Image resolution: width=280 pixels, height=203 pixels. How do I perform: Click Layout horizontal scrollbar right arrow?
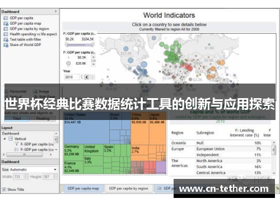point(51,155)
